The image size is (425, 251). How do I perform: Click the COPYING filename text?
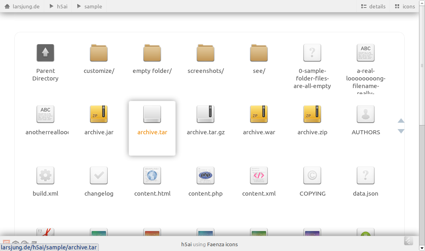[x=313, y=194]
